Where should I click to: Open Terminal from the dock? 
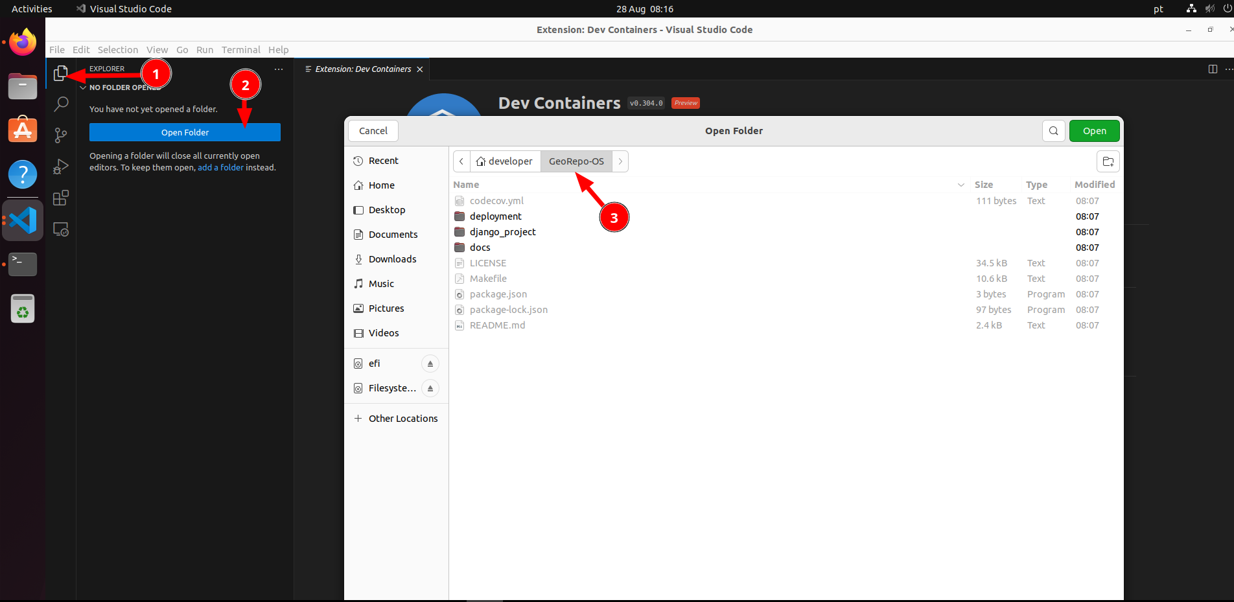[23, 264]
